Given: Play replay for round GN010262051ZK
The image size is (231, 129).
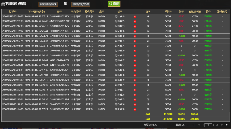Looking at the screenshot, I should click(135, 55).
